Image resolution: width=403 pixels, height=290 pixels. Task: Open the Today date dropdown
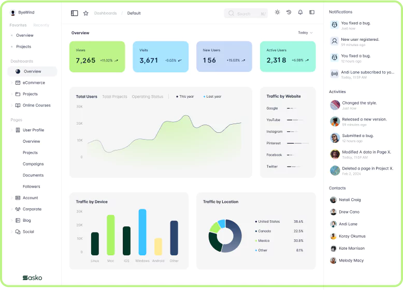(305, 33)
